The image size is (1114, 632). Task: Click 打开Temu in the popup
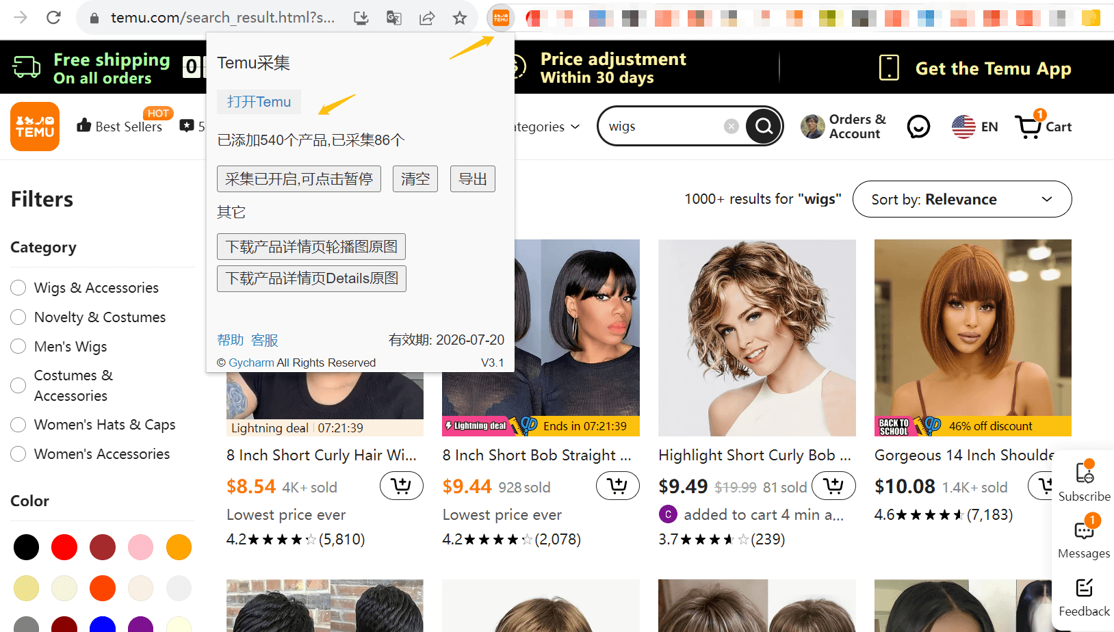point(259,102)
